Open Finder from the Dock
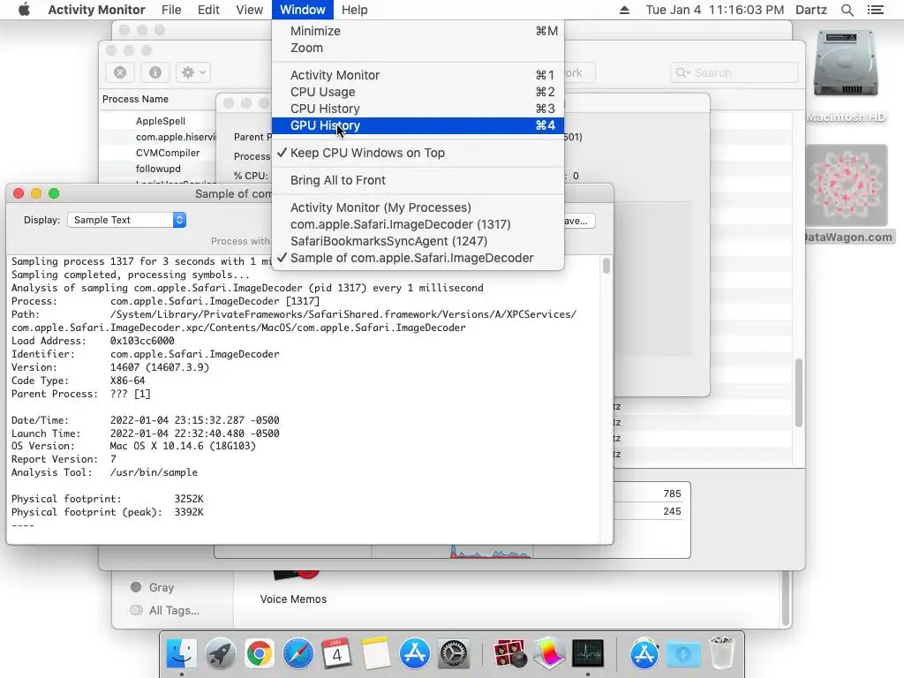The width and height of the screenshot is (904, 678). point(182,654)
